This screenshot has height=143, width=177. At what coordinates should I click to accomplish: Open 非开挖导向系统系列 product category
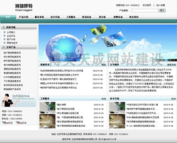13,85
